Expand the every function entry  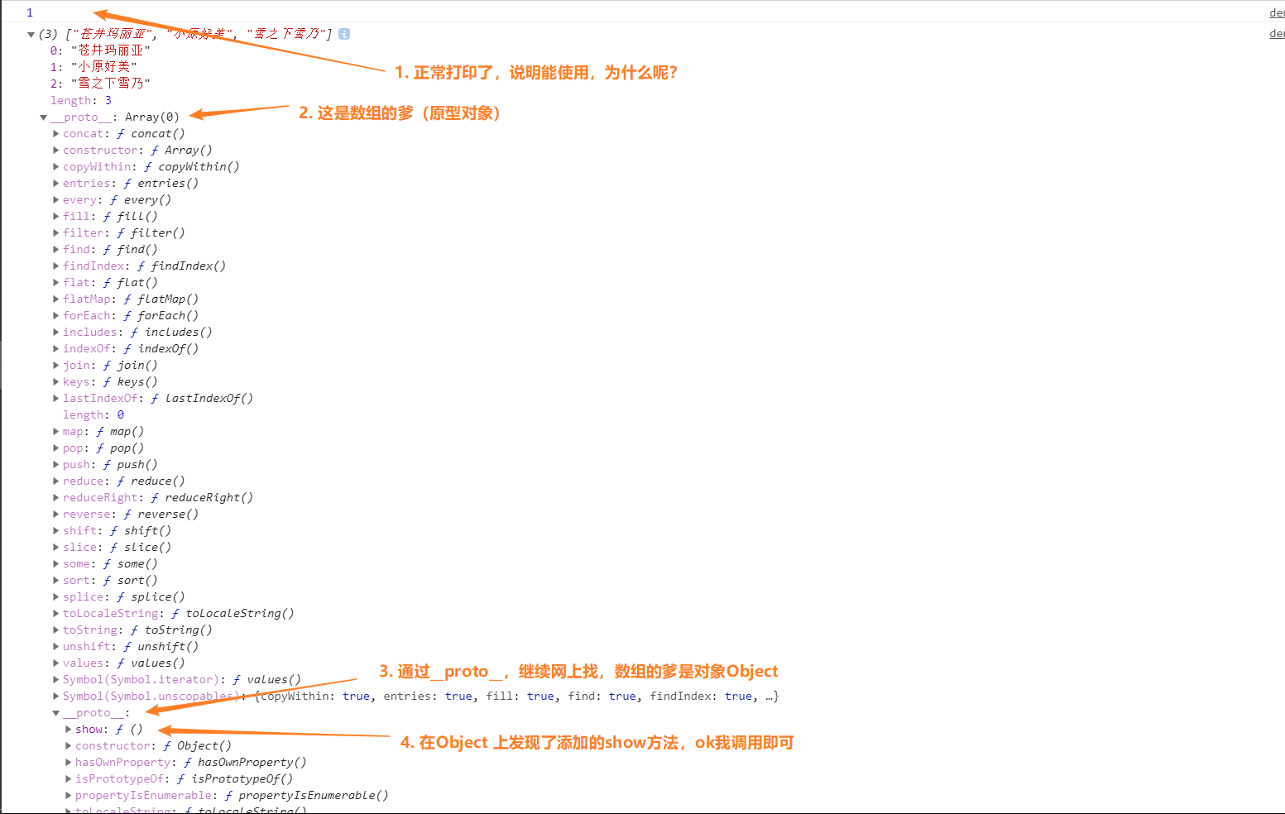click(x=55, y=199)
